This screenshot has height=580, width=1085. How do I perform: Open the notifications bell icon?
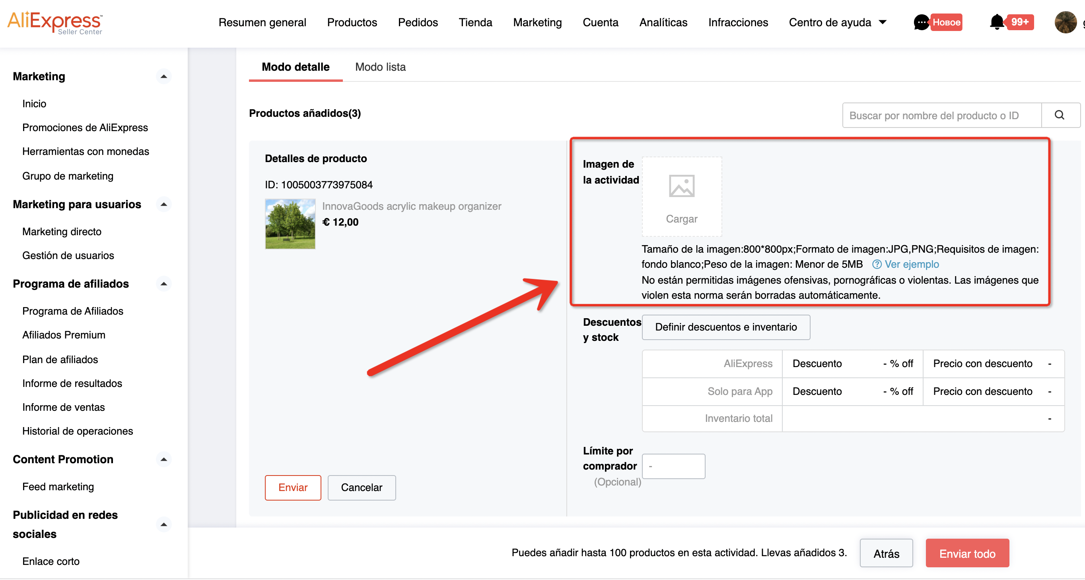coord(997,22)
